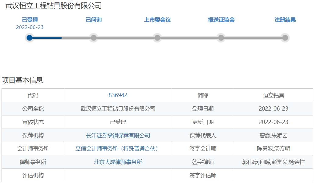
Task: Click the company title 武汉恒立工程钻具股份有限公司 at top
Action: click(x=53, y=5)
